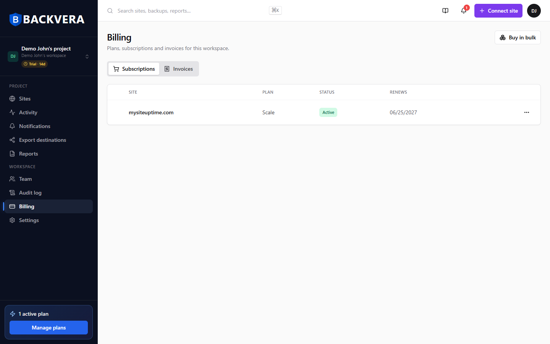Click the RENEWS column header
This screenshot has height=344, width=550.
[x=398, y=92]
